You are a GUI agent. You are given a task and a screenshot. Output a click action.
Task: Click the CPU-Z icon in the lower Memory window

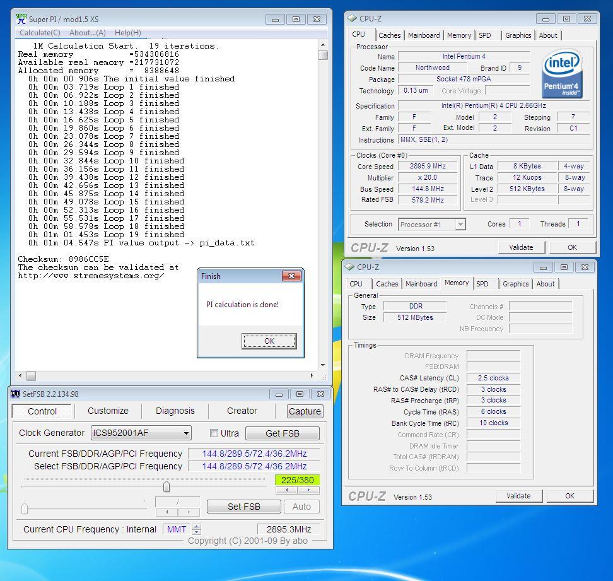coord(349,267)
